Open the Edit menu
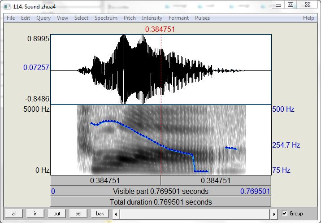 (26, 18)
